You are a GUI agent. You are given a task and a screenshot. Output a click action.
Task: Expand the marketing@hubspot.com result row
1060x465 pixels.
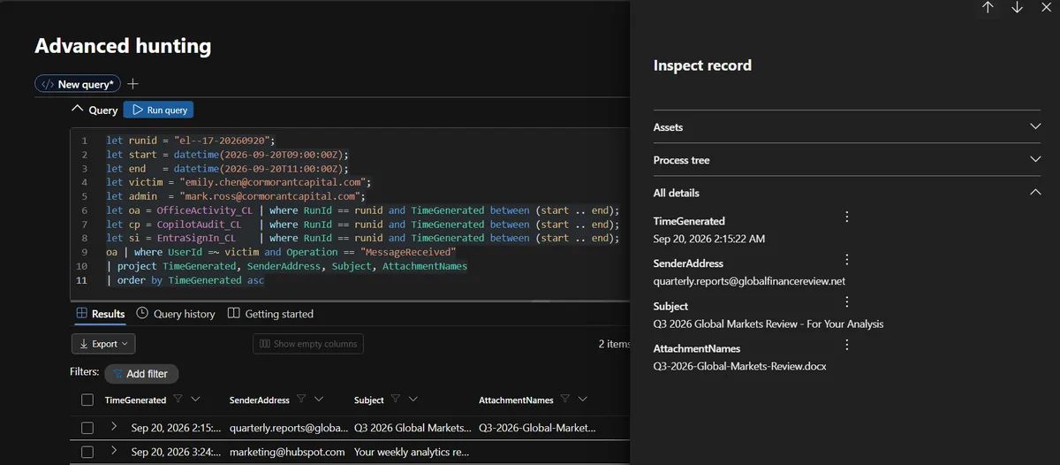tap(114, 451)
